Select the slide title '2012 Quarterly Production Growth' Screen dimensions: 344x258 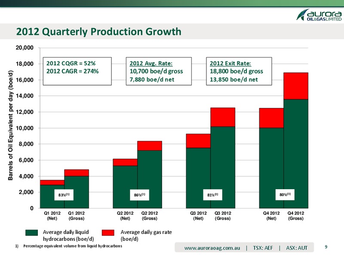pyautogui.click(x=99, y=31)
